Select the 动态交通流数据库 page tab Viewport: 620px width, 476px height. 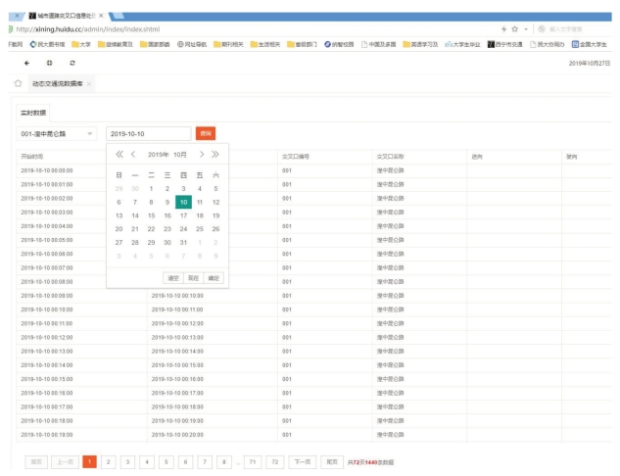pyautogui.click(x=58, y=84)
